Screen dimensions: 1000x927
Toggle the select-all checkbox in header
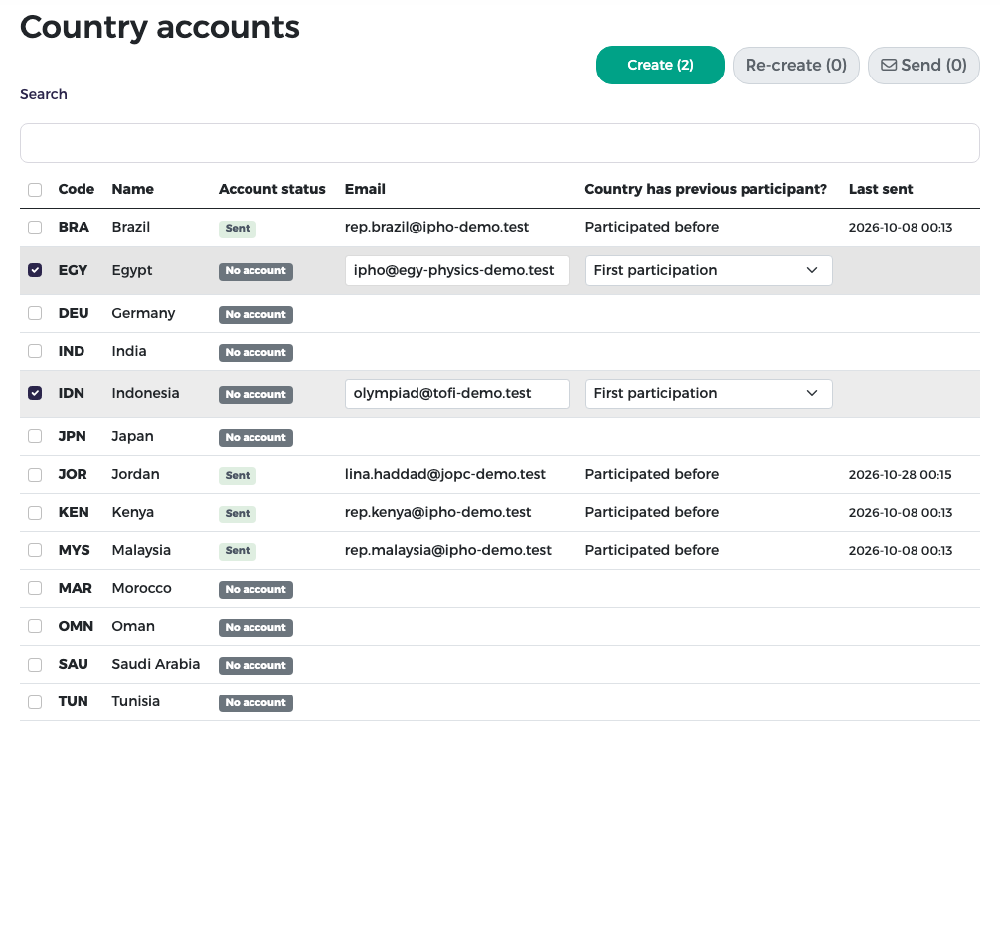click(35, 190)
